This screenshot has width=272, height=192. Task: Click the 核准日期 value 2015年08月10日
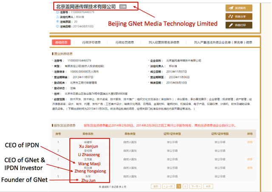[x=176, y=83]
